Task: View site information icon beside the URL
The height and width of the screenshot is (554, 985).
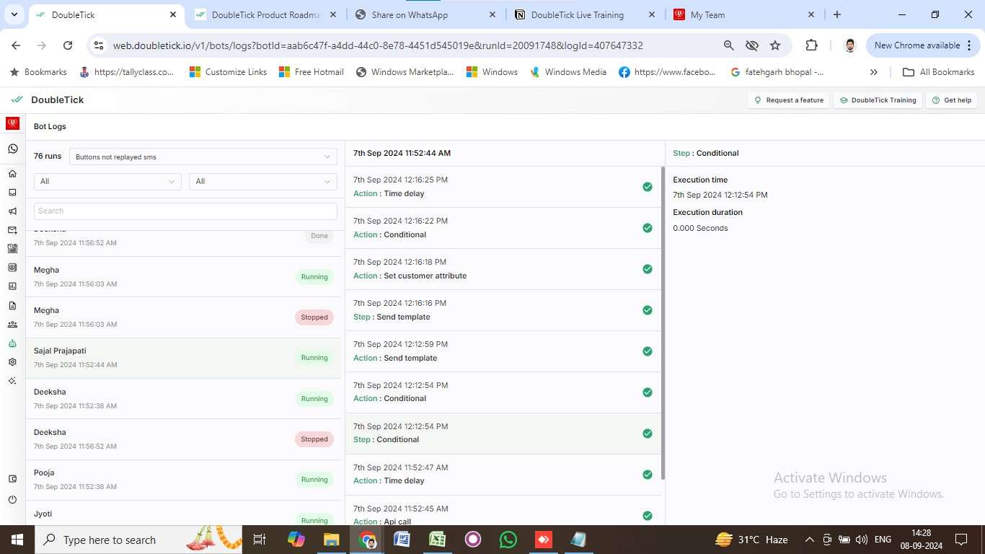Action: pyautogui.click(x=99, y=45)
